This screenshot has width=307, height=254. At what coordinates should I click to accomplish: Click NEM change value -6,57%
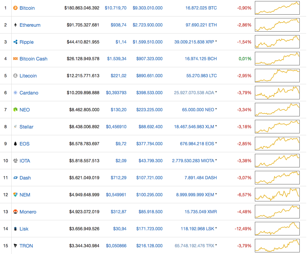point(244,195)
